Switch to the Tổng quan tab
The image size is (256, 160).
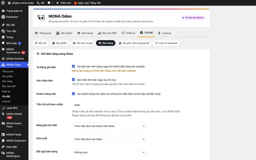pyautogui.click(x=43, y=33)
